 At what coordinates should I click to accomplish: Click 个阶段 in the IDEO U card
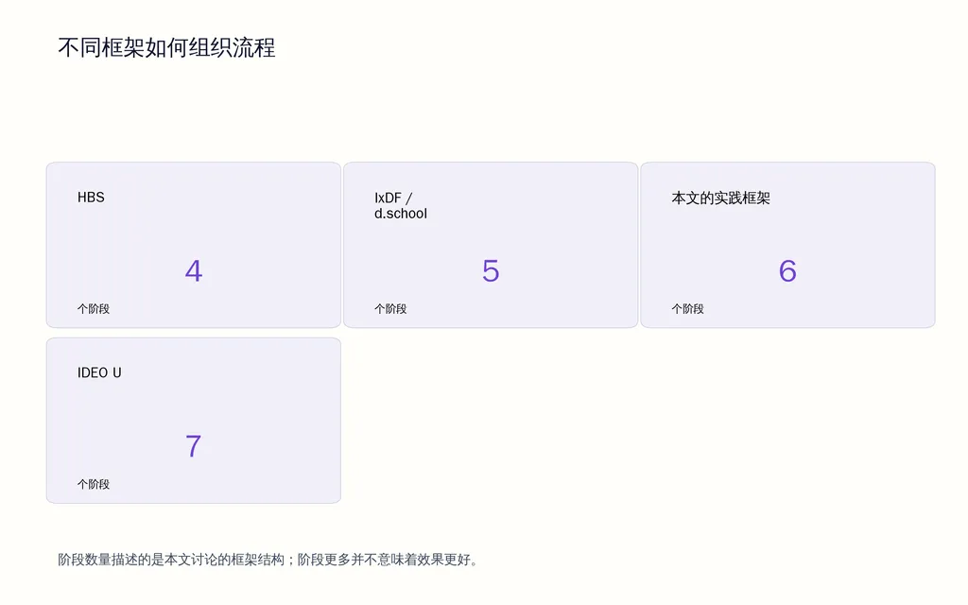(94, 484)
